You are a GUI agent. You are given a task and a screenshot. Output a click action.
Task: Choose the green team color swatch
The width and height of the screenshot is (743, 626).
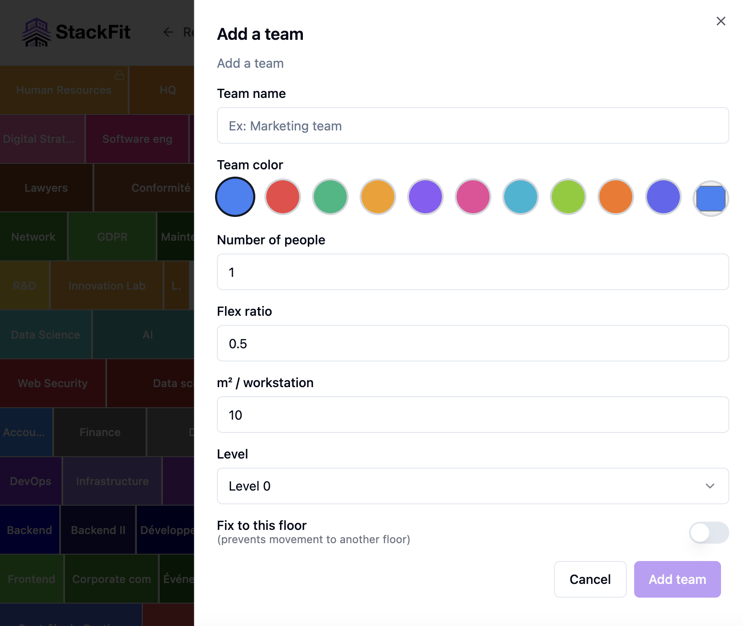330,197
